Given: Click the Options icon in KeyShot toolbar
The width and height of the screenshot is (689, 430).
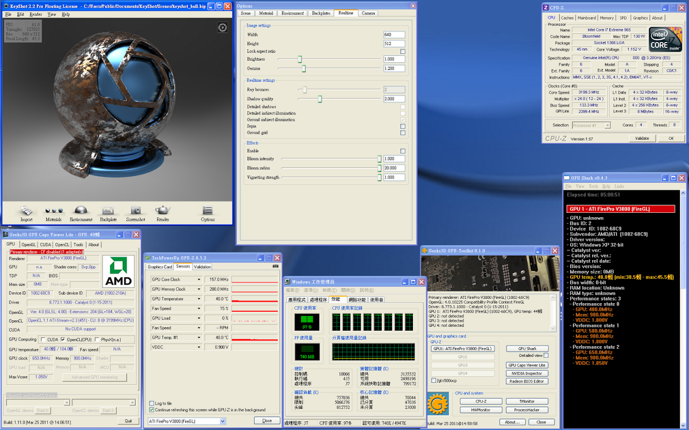Looking at the screenshot, I should coord(208,211).
